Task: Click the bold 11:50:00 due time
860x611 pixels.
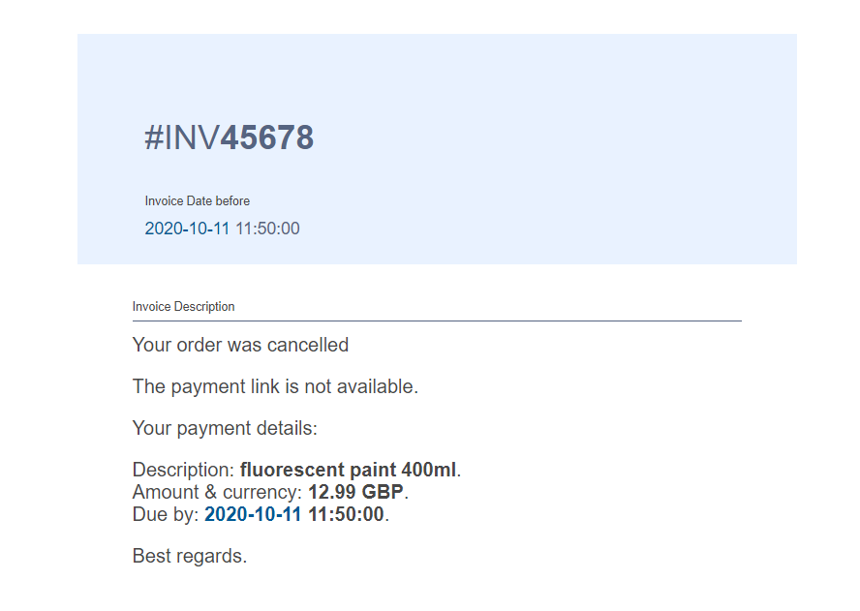Action: tap(346, 514)
